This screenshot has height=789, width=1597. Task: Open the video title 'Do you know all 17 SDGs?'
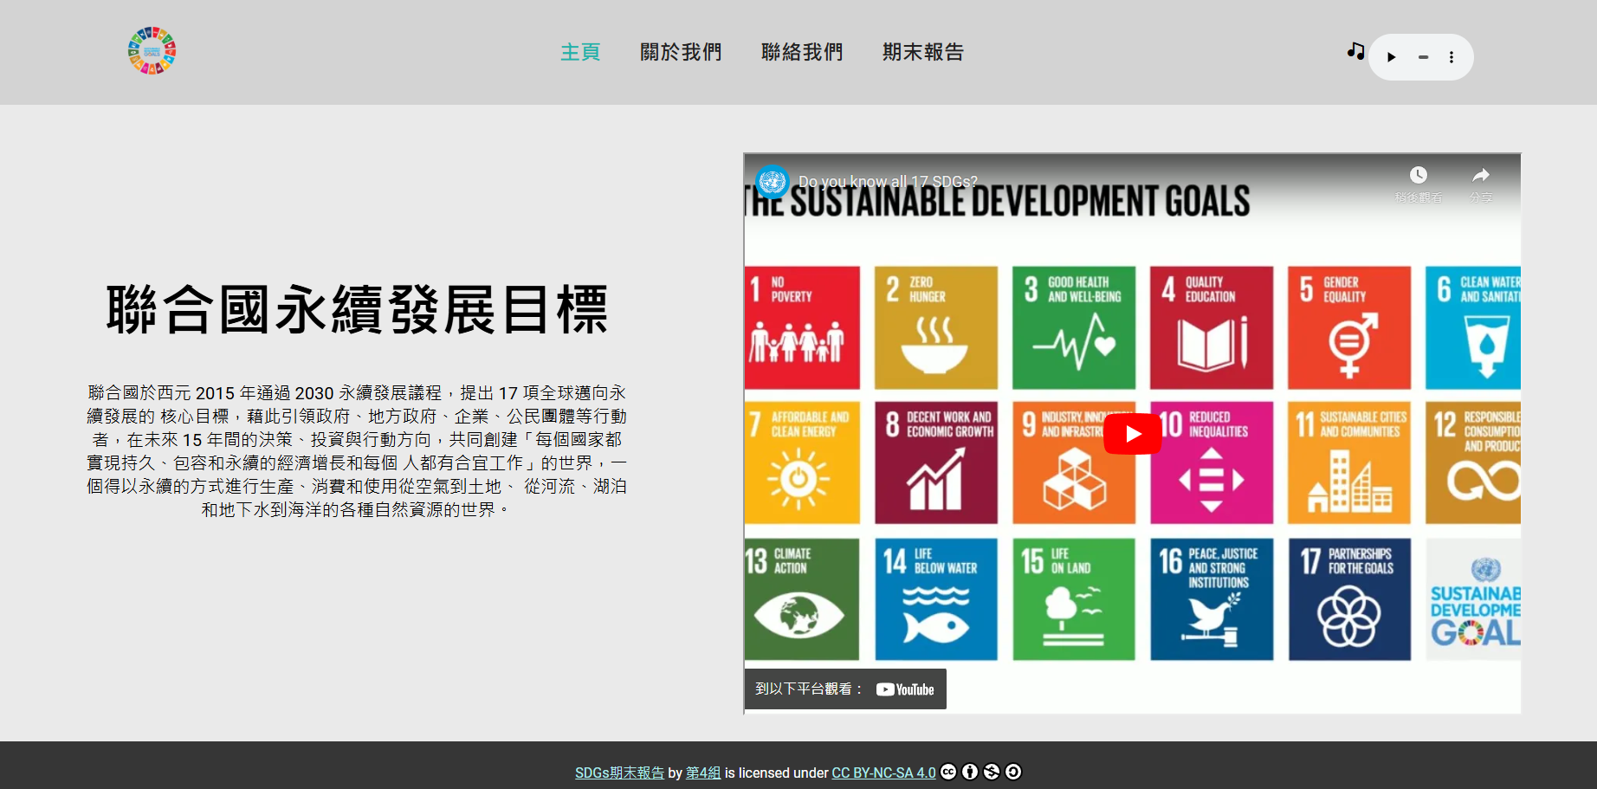click(x=888, y=182)
